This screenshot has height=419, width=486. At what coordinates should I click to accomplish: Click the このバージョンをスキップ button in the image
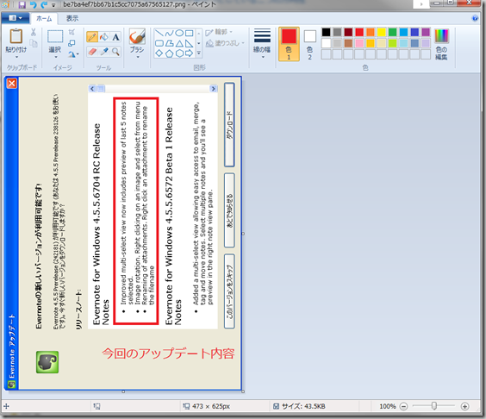click(229, 291)
